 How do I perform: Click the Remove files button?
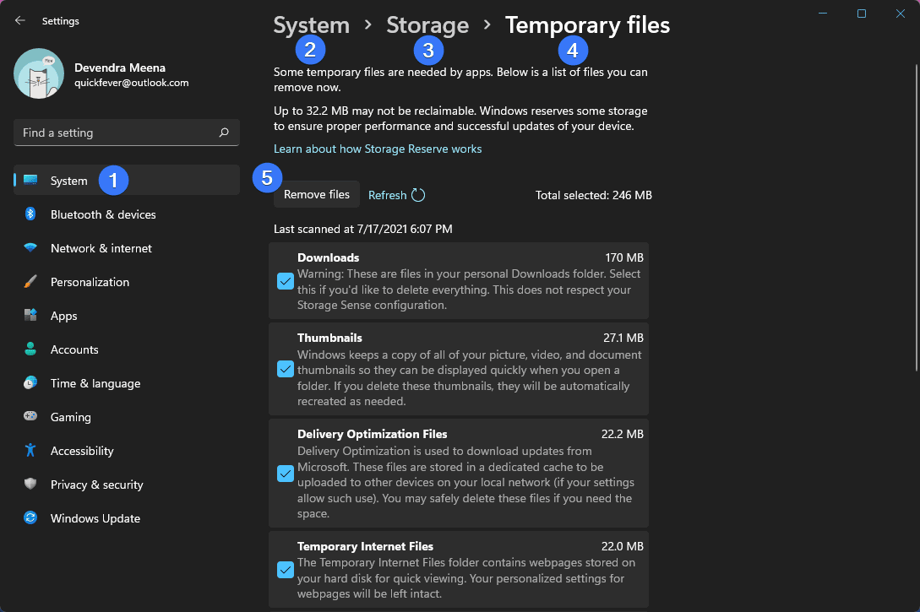(316, 194)
